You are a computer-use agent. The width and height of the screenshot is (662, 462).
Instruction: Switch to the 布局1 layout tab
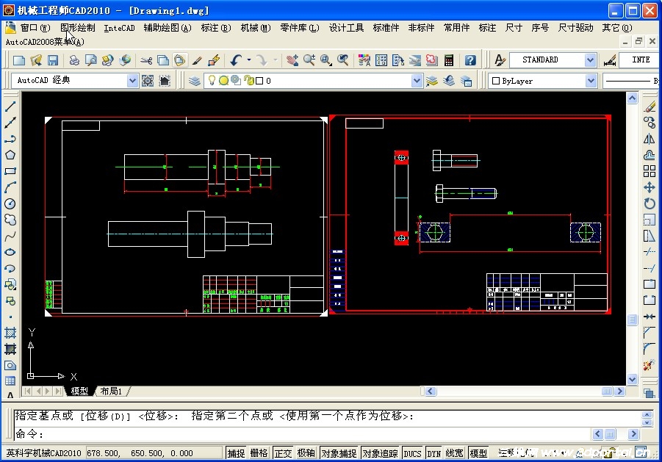(112, 391)
